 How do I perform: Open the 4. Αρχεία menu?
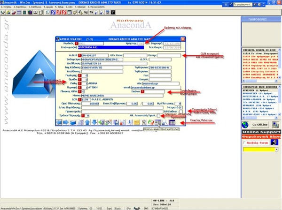(48, 7)
